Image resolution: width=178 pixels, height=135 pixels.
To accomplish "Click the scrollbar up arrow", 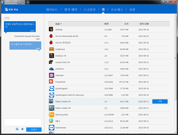I will click(x=176, y=15).
